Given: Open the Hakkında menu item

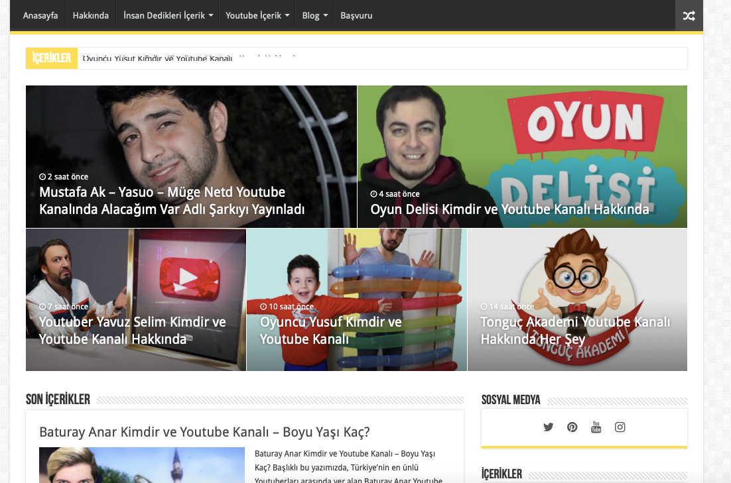Looking at the screenshot, I should (x=91, y=15).
